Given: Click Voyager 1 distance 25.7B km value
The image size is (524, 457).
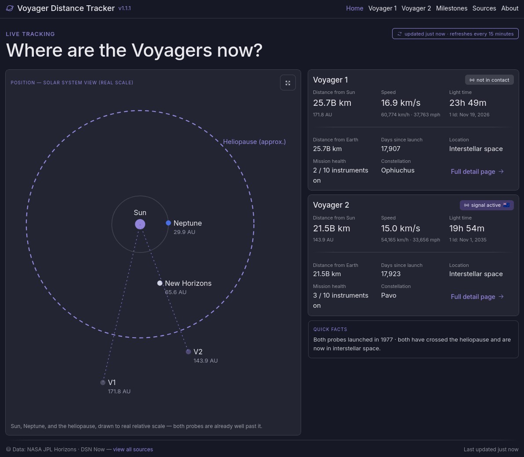Looking at the screenshot, I should (332, 103).
